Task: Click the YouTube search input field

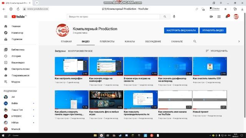Action: point(113,16)
